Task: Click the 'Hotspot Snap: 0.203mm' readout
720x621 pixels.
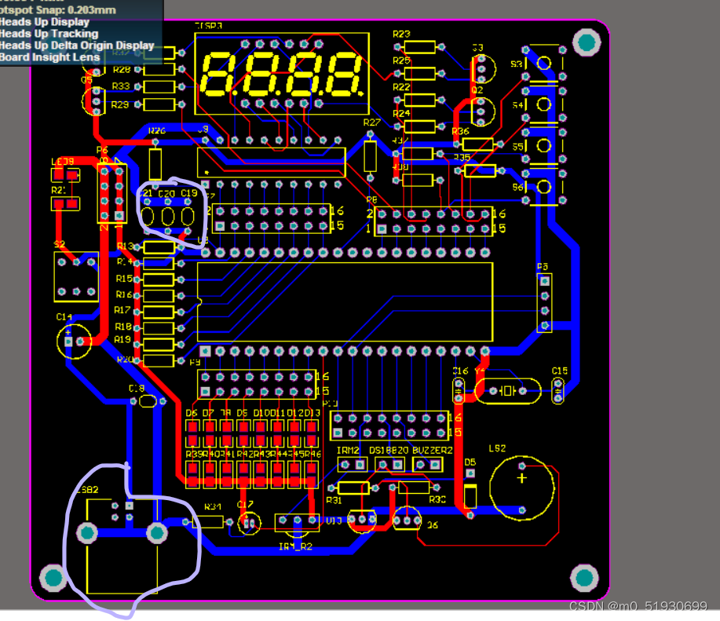Action: tap(58, 10)
